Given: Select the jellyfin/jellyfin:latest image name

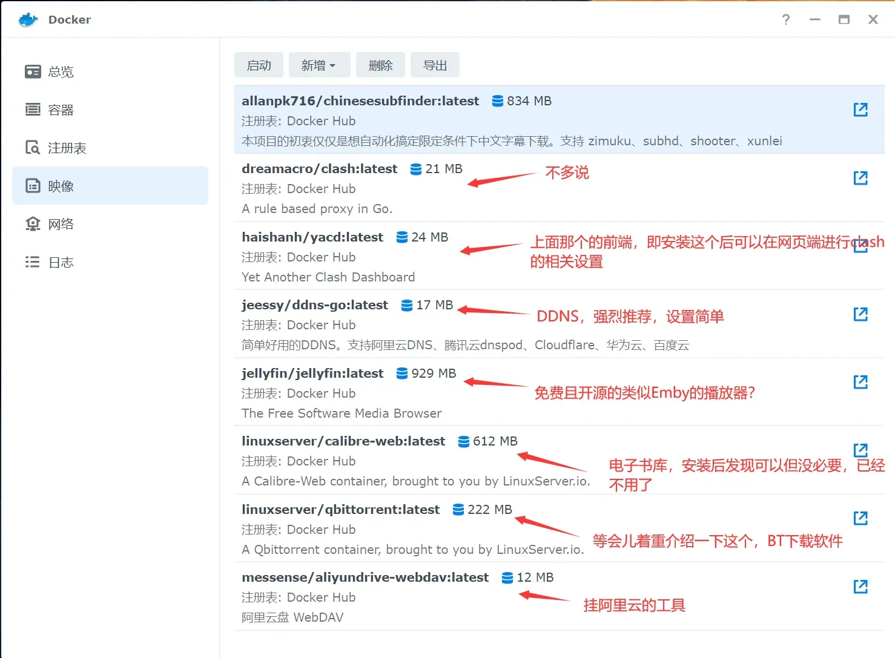Looking at the screenshot, I should (x=312, y=373).
